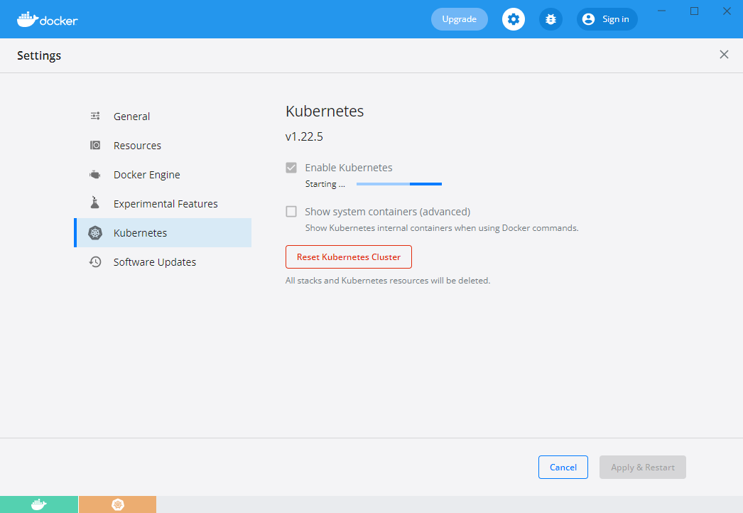Screen dimensions: 743x513
Task: Click the orange Kubernetes status icon
Action: (x=117, y=504)
